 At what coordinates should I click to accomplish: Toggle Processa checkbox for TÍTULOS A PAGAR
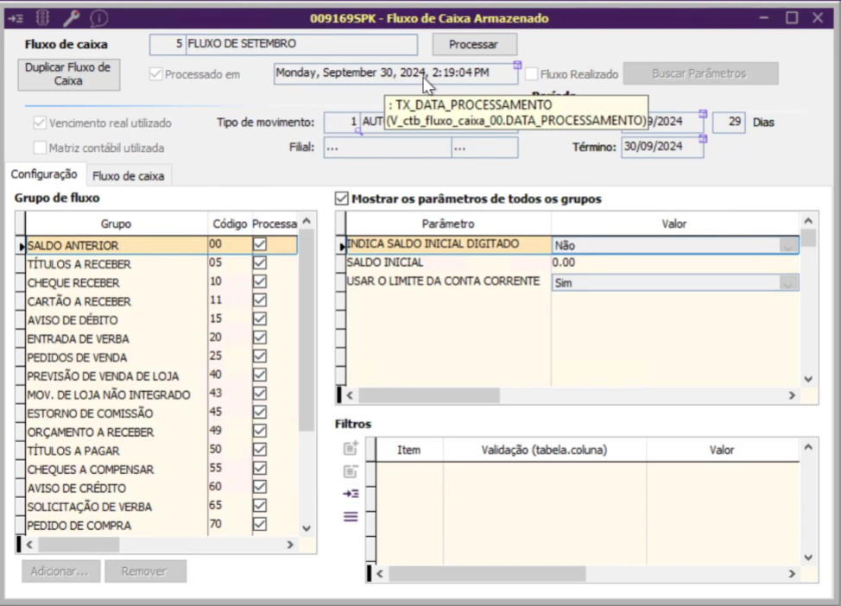260,450
